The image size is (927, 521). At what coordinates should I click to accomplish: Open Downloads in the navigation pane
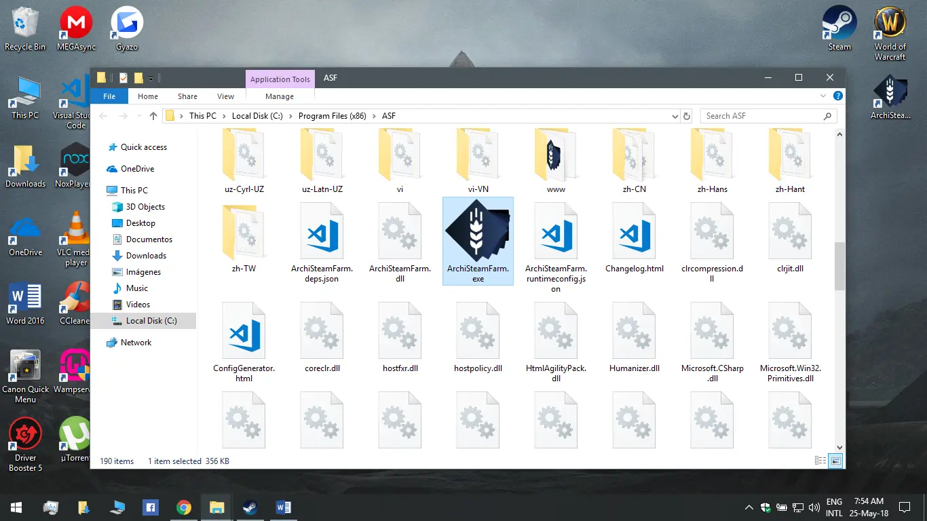(146, 256)
